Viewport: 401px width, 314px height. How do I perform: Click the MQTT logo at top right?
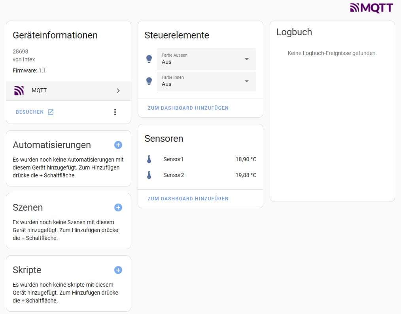tap(371, 8)
